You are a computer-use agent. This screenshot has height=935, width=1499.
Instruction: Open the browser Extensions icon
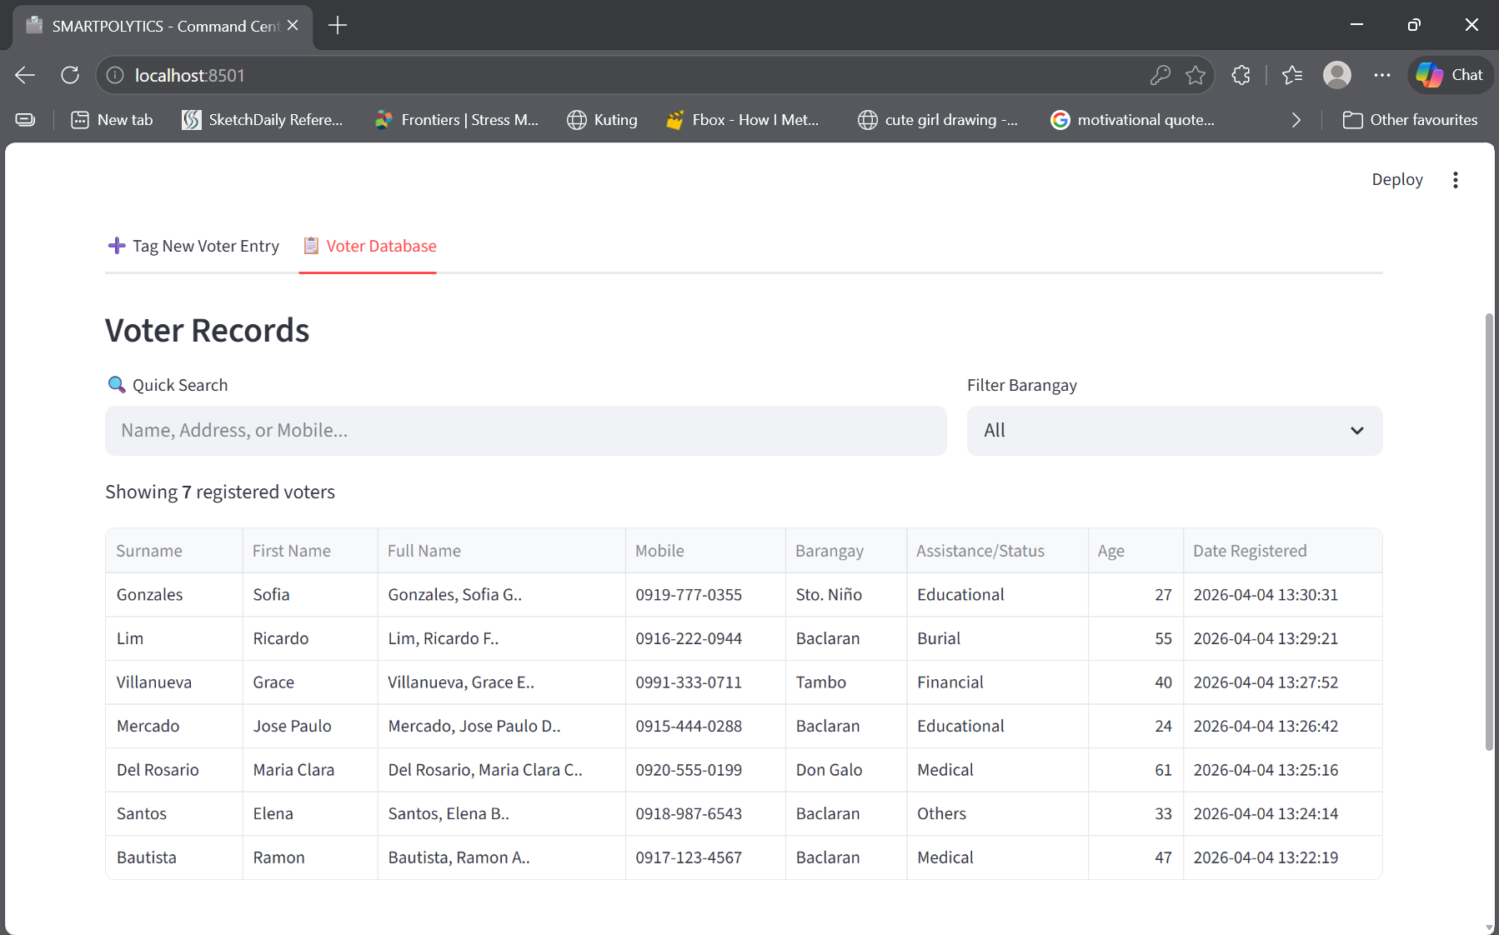(x=1241, y=75)
